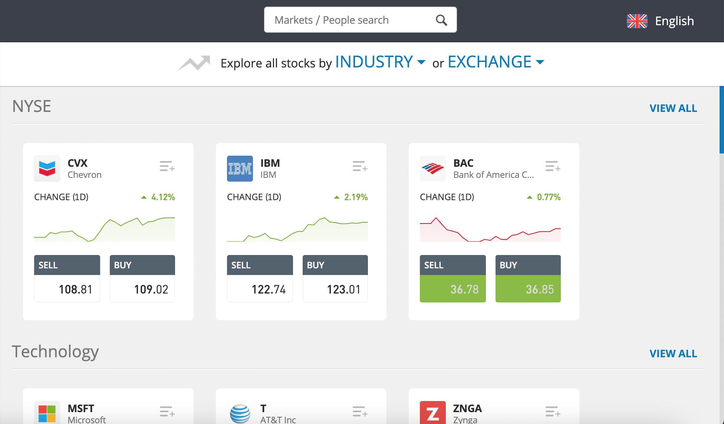This screenshot has height=424, width=724.
Task: Click the search magnifier icon
Action: 441,20
